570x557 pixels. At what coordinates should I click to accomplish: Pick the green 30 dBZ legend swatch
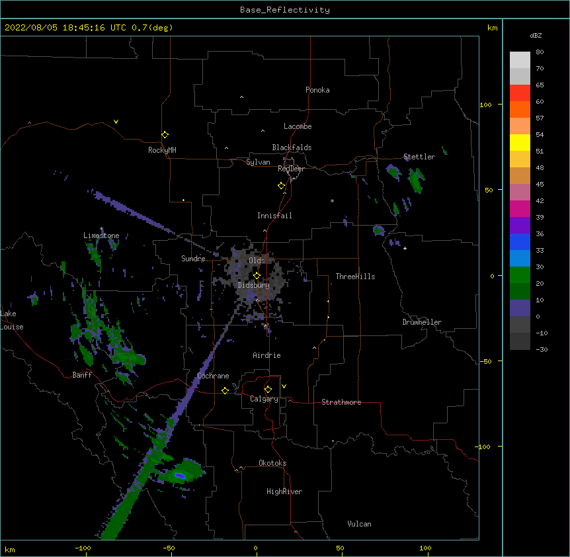click(x=520, y=275)
